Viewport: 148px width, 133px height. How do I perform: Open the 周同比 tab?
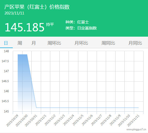108,43
